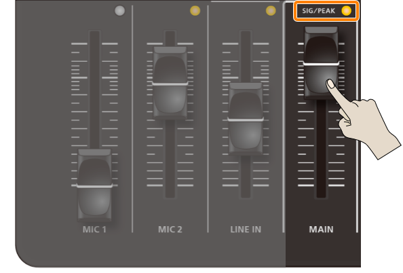Select the LINE IN fader knob
The height and width of the screenshot is (273, 403).
pyautogui.click(x=246, y=119)
